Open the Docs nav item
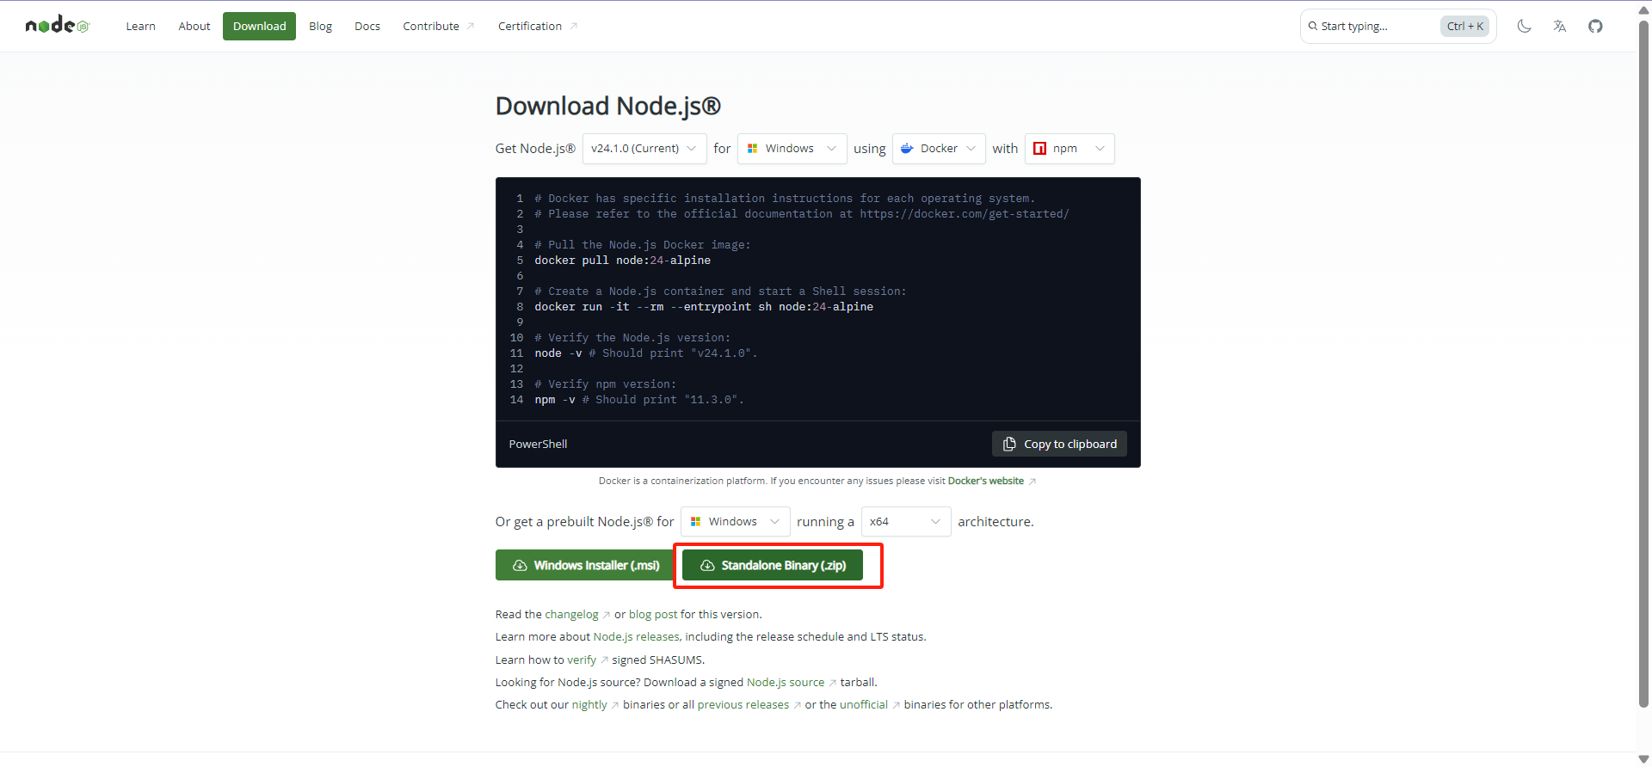 [367, 26]
